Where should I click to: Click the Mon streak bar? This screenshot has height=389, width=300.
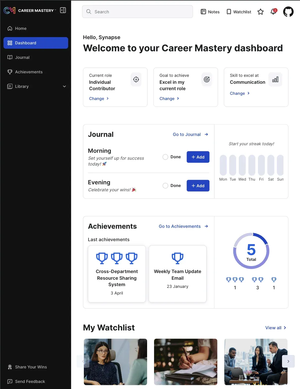[x=223, y=165]
